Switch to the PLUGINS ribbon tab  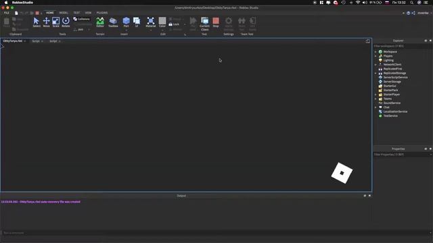pyautogui.click(x=102, y=13)
